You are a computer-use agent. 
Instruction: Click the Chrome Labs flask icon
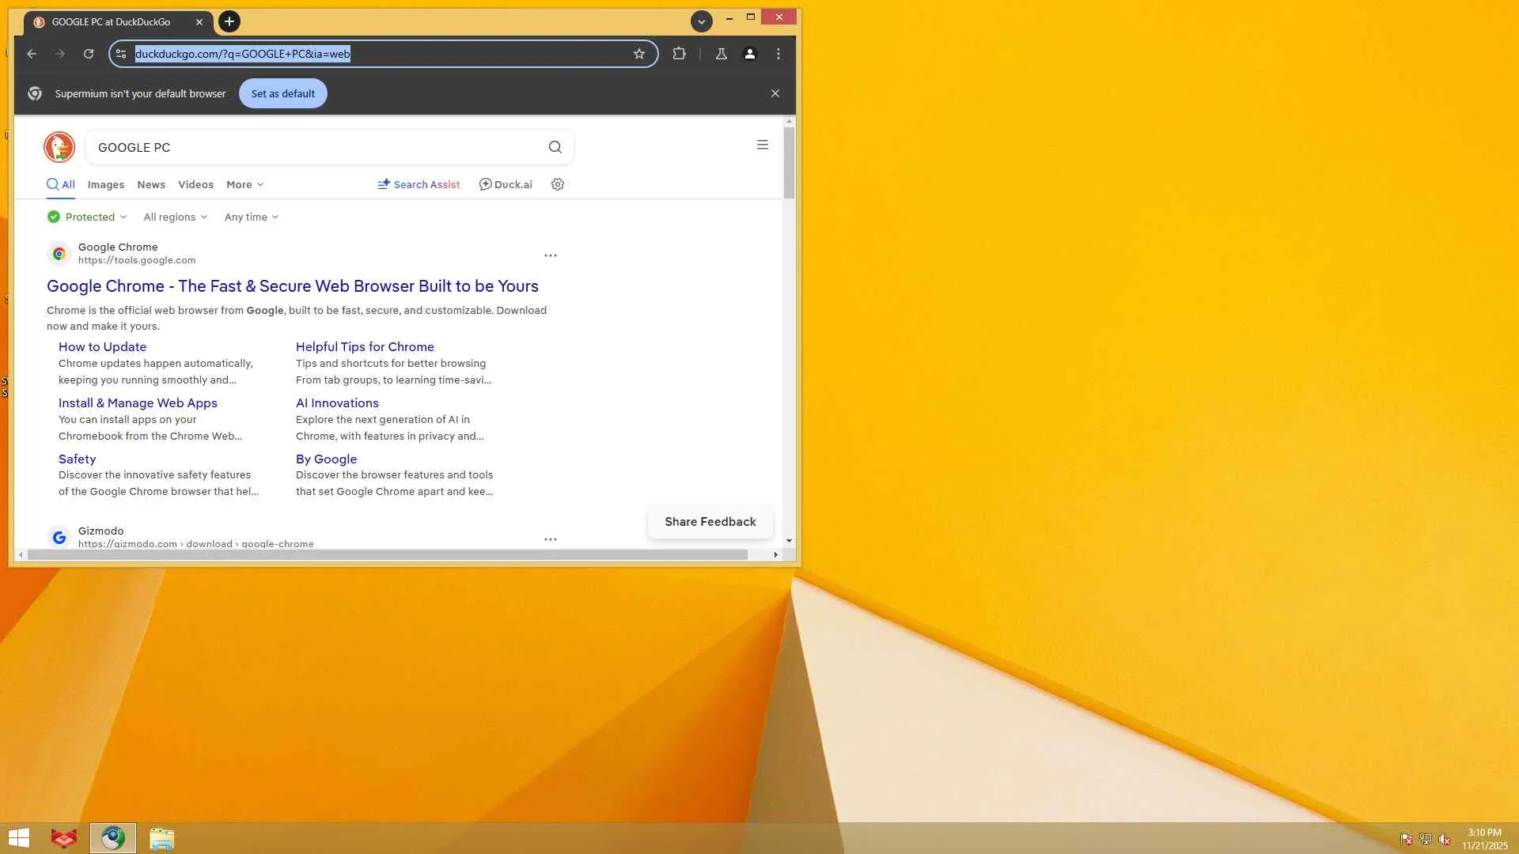(x=721, y=54)
